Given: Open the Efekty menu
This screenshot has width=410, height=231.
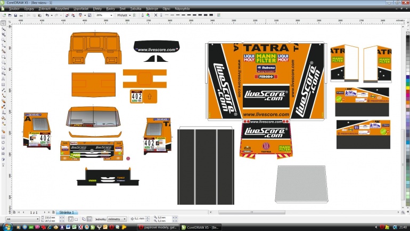Looking at the screenshot, I should point(97,9).
